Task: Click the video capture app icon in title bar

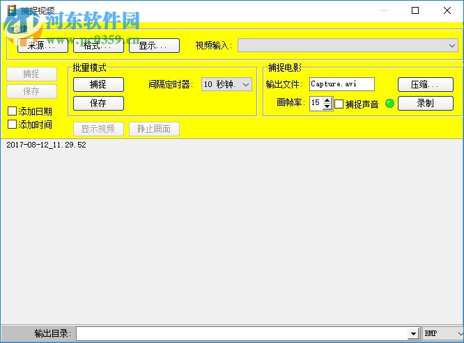Action: click(12, 10)
